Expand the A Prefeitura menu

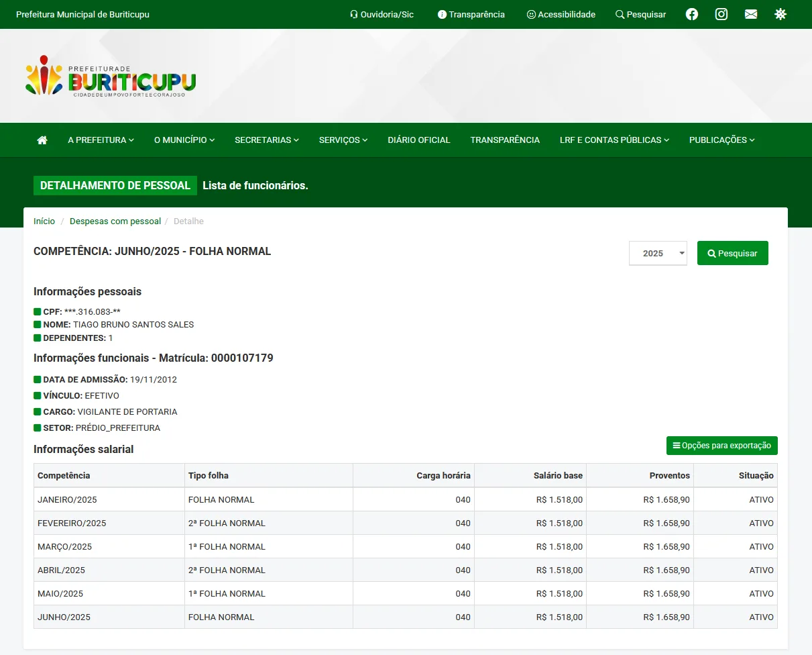[x=101, y=140]
